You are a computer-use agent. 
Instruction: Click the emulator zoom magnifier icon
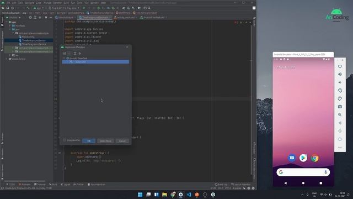click(340, 114)
